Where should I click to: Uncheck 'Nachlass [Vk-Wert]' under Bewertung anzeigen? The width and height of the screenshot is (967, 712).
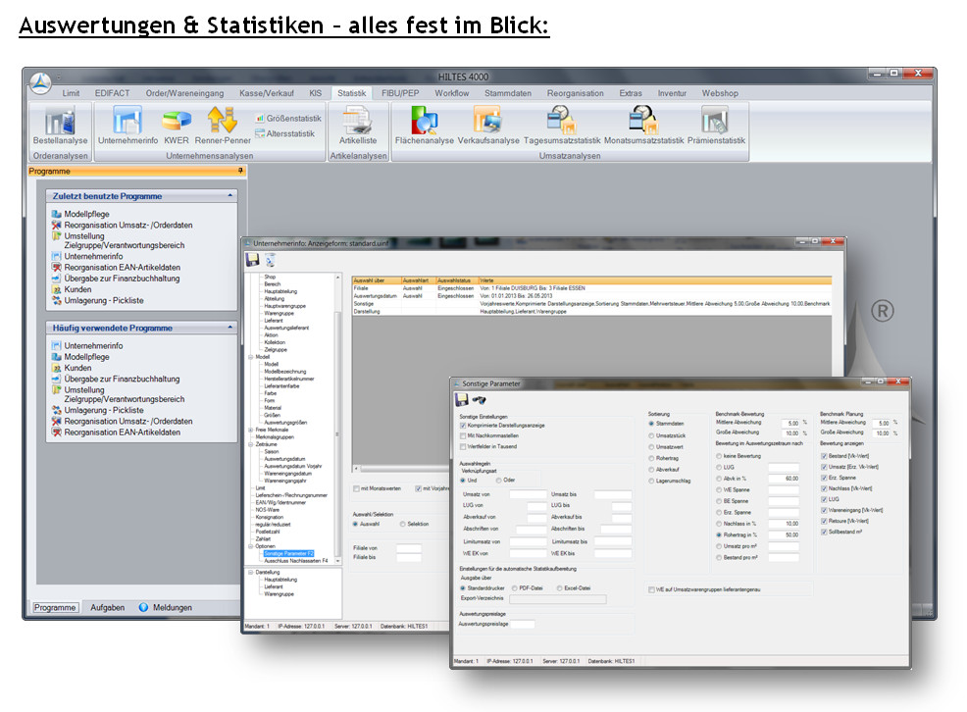click(x=824, y=487)
